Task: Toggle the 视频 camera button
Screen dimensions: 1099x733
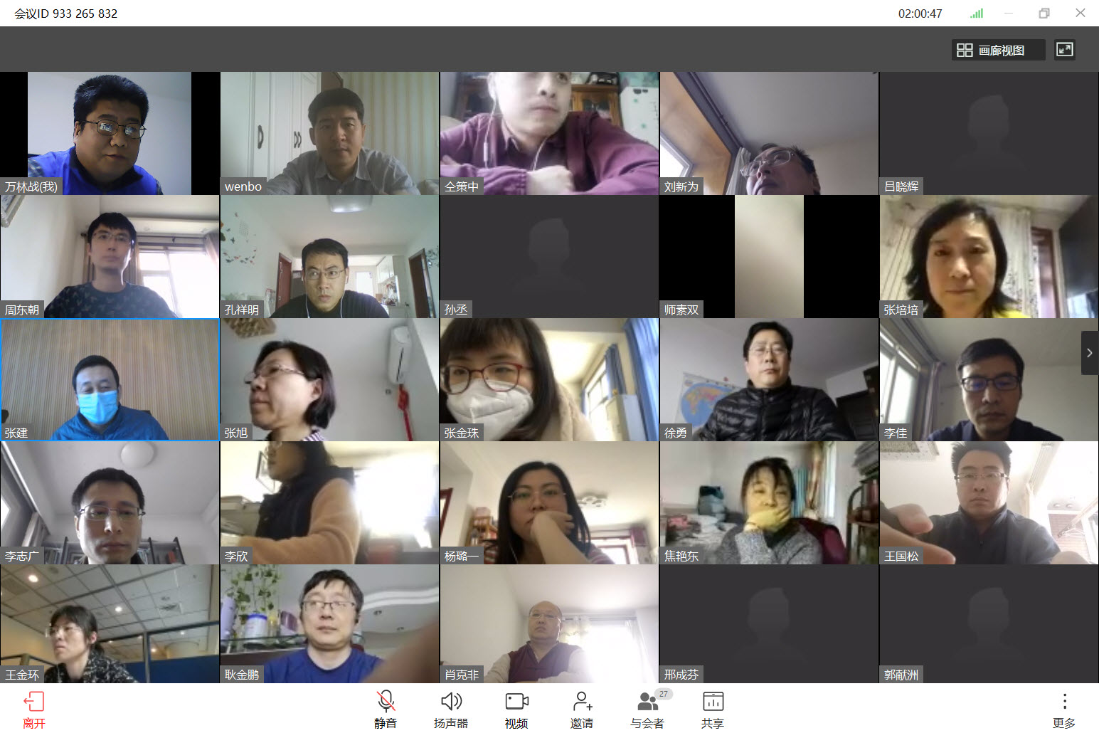Action: tap(516, 702)
